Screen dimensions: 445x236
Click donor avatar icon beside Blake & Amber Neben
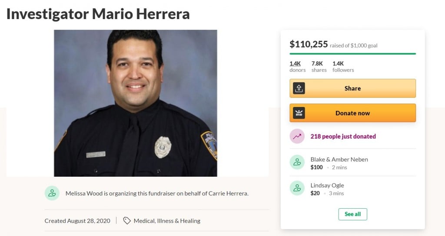297,162
